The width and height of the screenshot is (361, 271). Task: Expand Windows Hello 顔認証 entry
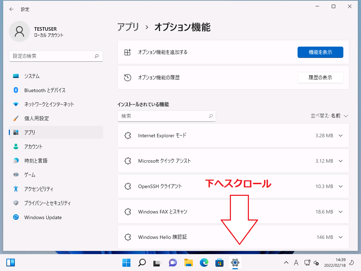pos(340,237)
